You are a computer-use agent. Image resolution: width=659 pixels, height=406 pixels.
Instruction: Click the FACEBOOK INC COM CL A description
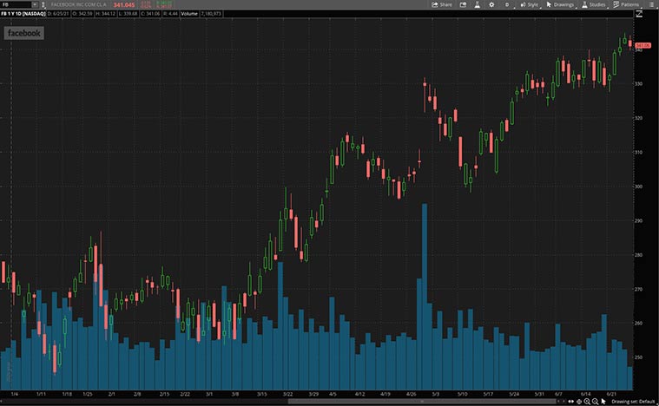[79, 4]
